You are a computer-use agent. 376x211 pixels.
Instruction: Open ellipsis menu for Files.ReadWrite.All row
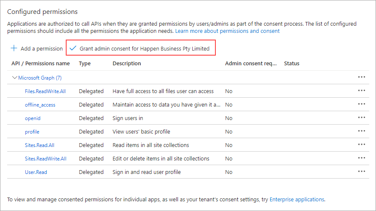361,91
